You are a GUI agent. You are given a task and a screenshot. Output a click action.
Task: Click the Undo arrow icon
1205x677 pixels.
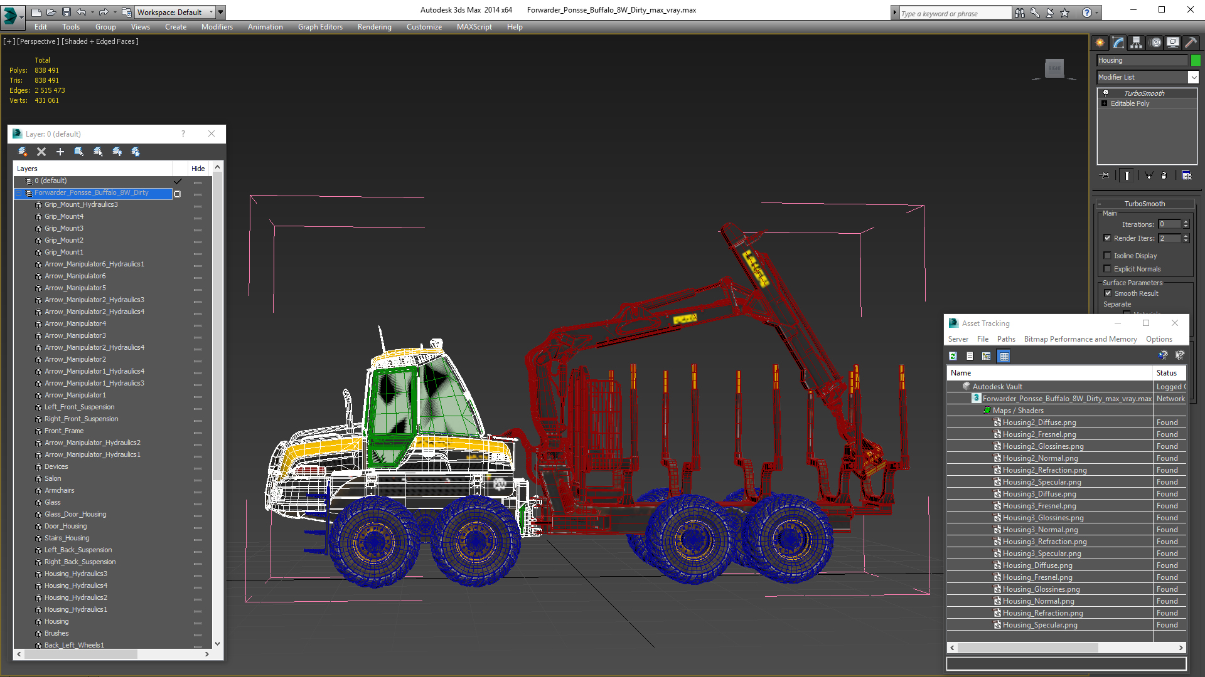click(81, 12)
